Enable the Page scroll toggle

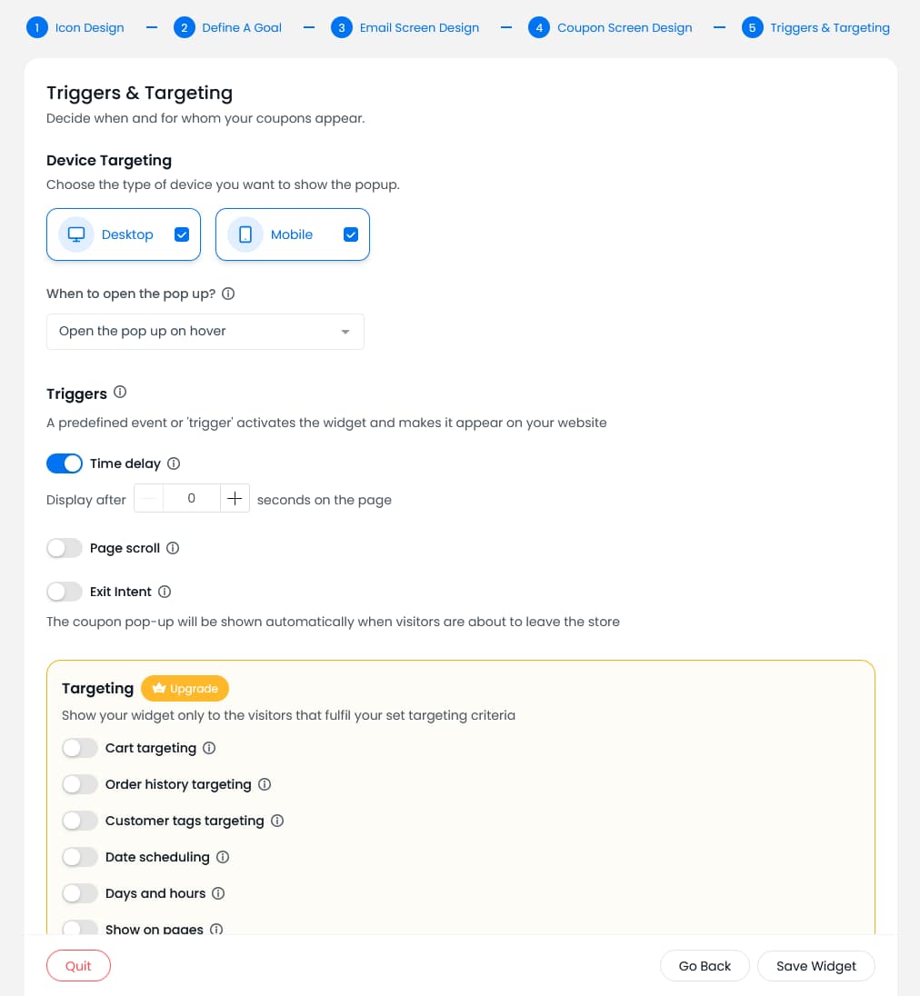click(x=65, y=548)
